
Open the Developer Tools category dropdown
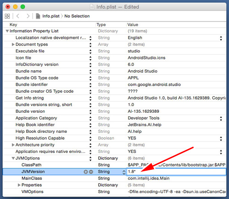coord(221,118)
